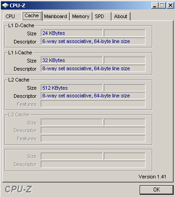The width and height of the screenshot is (175, 197).
Task: Click the L1 I-Cache descriptor field
Action: click(93, 68)
